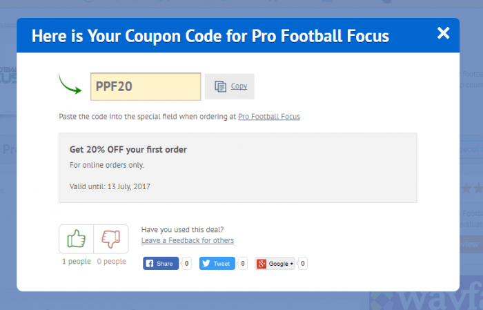Click the '1 people' positive vote count
The height and width of the screenshot is (310, 483).
(77, 261)
